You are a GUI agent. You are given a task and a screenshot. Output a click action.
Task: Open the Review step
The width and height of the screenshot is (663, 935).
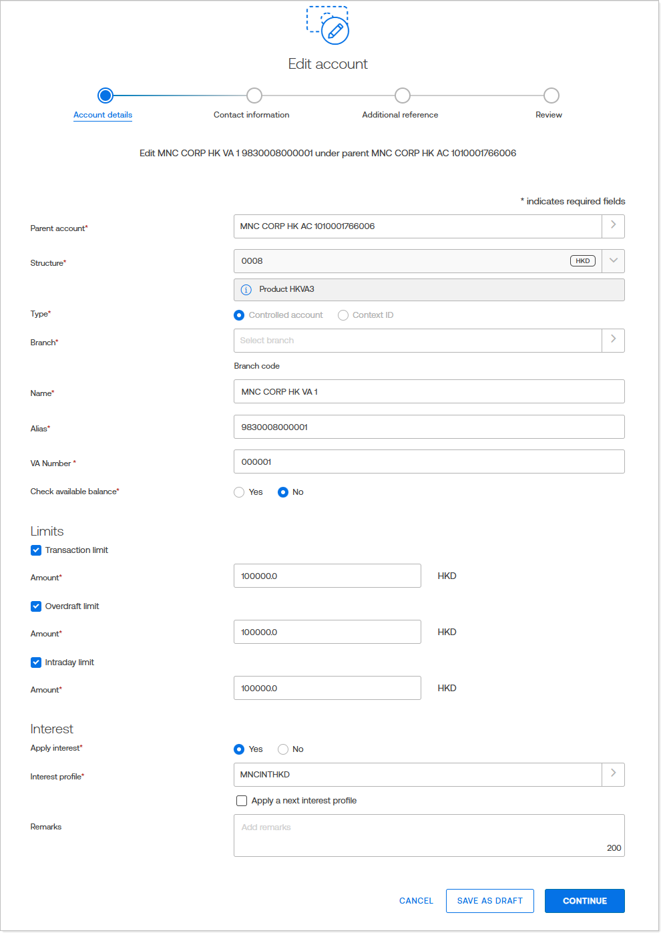click(x=551, y=96)
